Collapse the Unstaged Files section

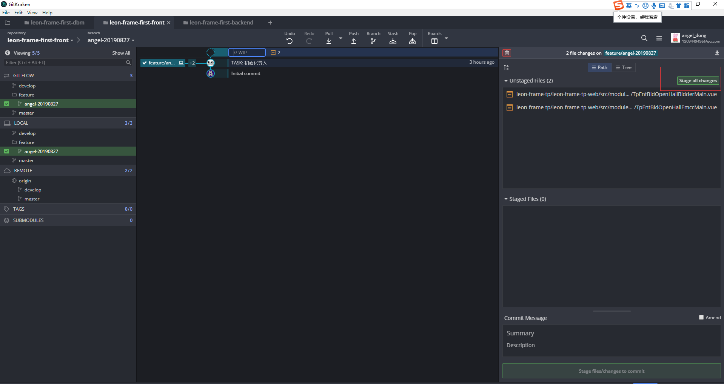tap(506, 81)
